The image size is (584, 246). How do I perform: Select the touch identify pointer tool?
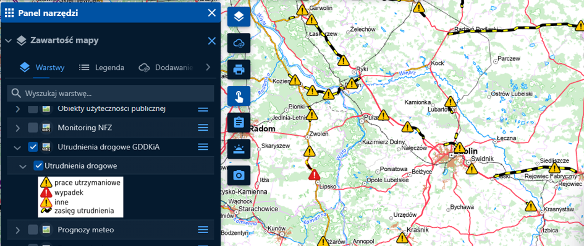pyautogui.click(x=239, y=96)
